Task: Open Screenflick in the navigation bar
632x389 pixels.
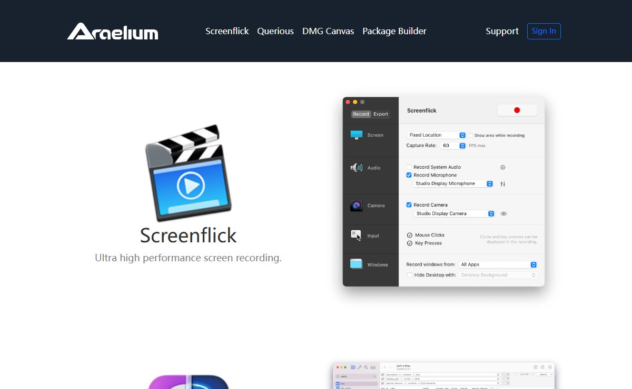Action: click(227, 31)
